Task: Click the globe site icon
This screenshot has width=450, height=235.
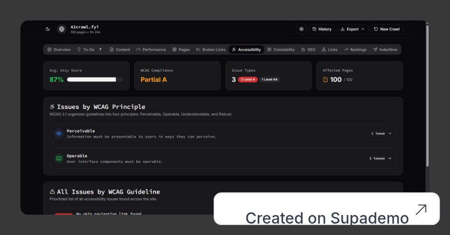Action: tap(61, 29)
